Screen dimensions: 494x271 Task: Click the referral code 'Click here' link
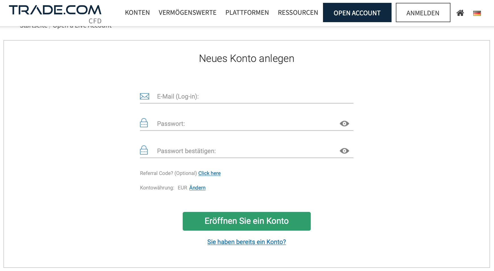[209, 173]
